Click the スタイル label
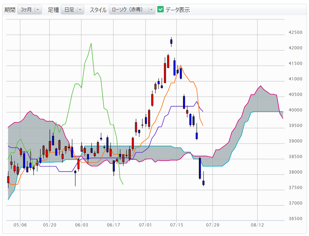 (98, 10)
